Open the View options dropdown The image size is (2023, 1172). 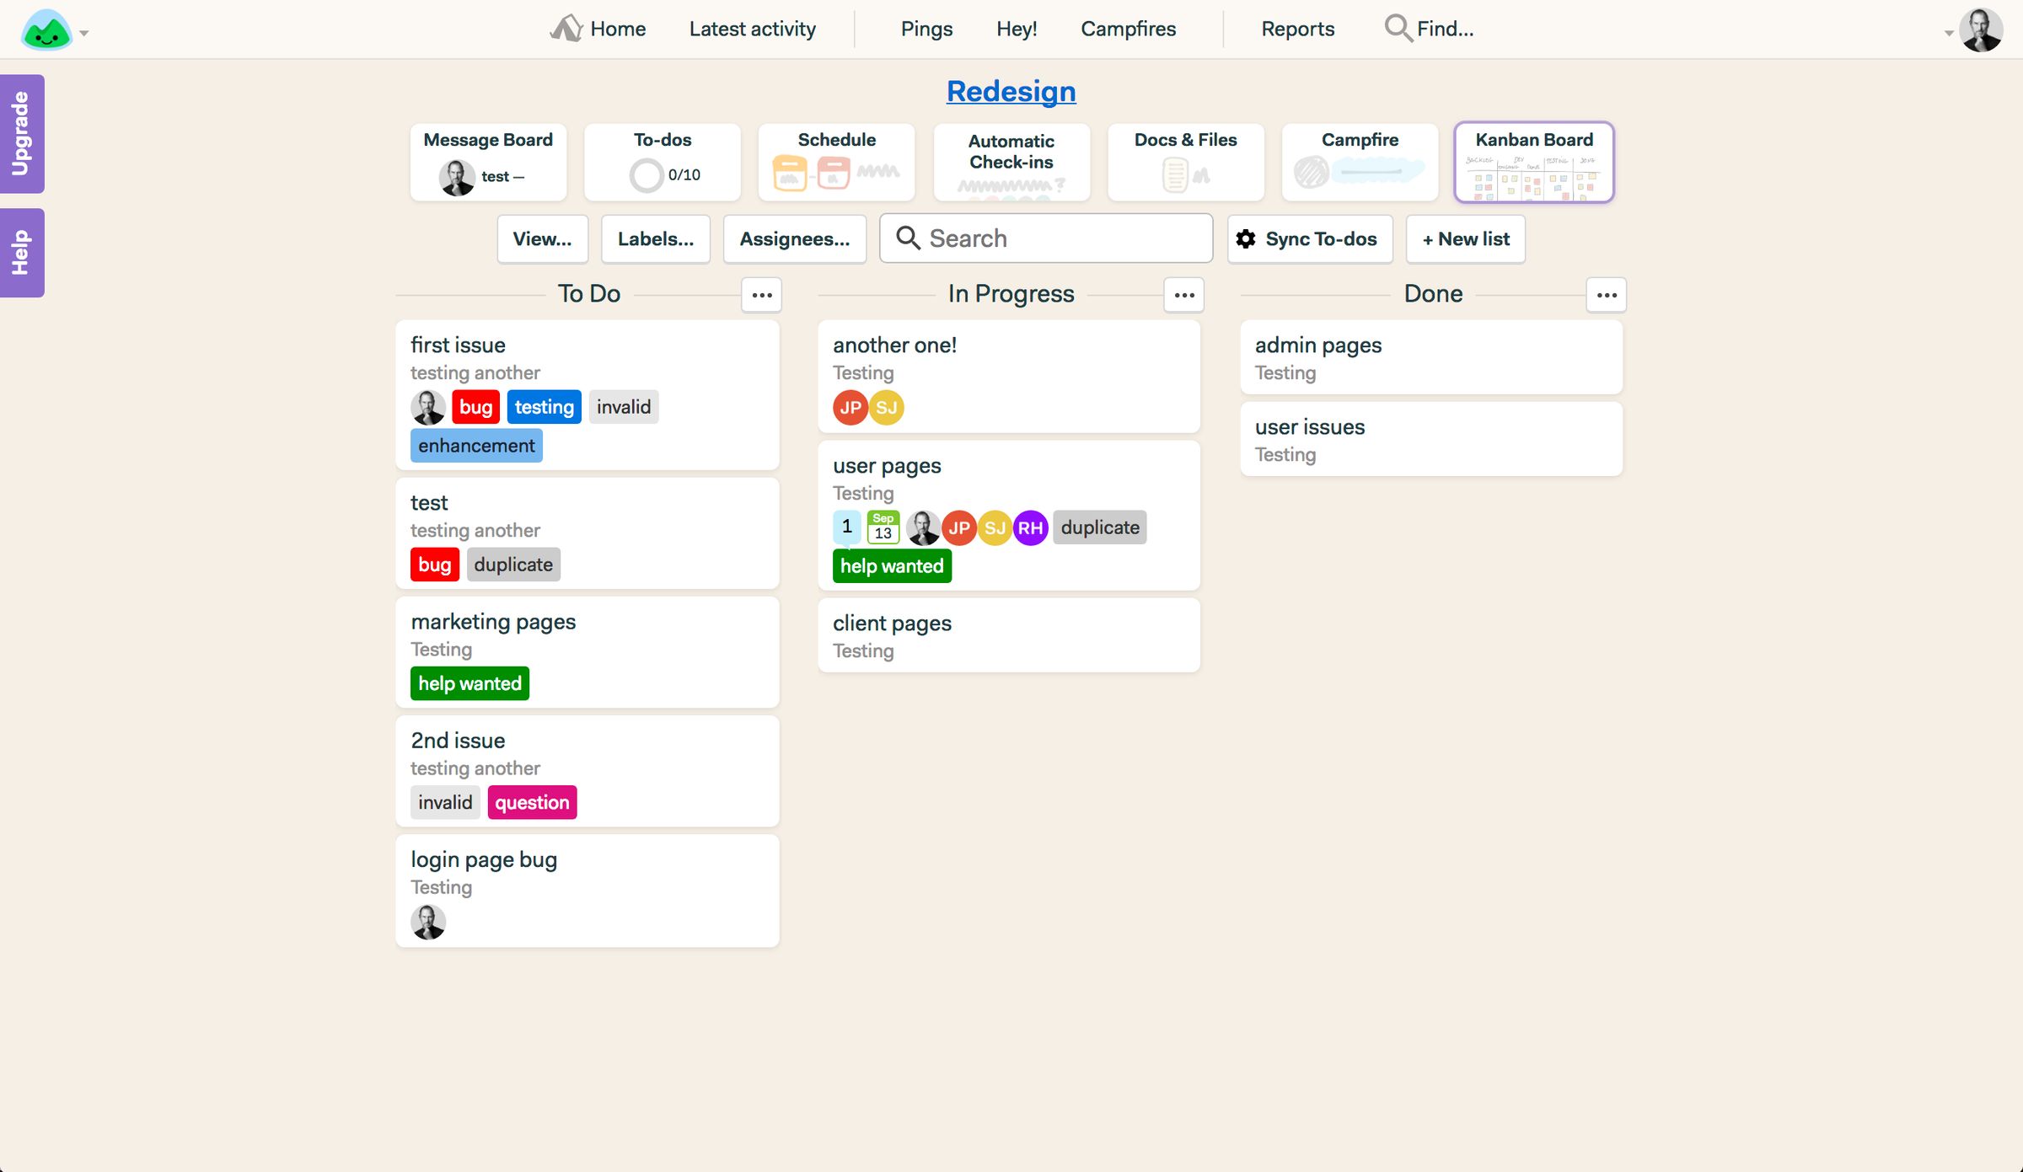tap(543, 238)
